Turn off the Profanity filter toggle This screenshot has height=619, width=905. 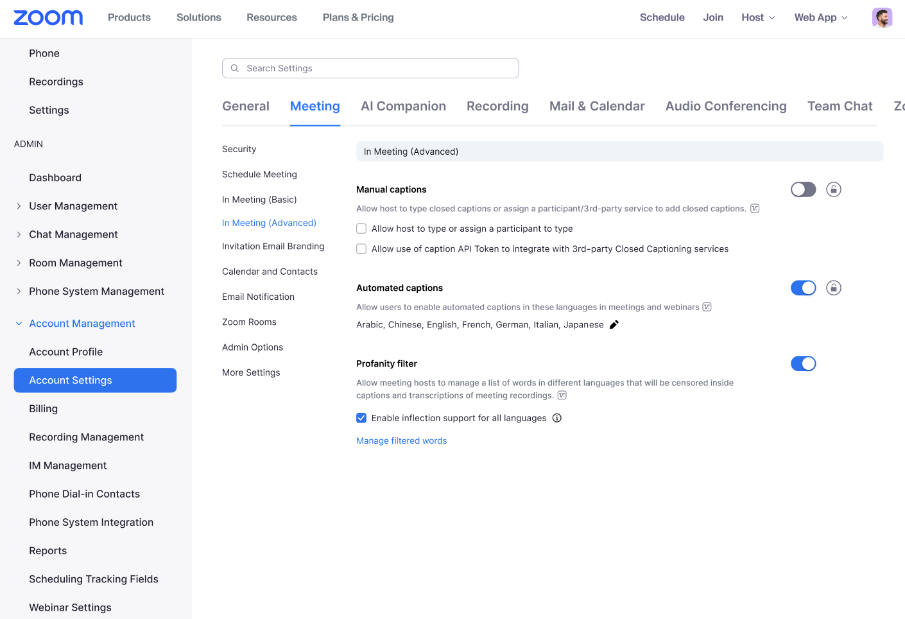pyautogui.click(x=803, y=363)
